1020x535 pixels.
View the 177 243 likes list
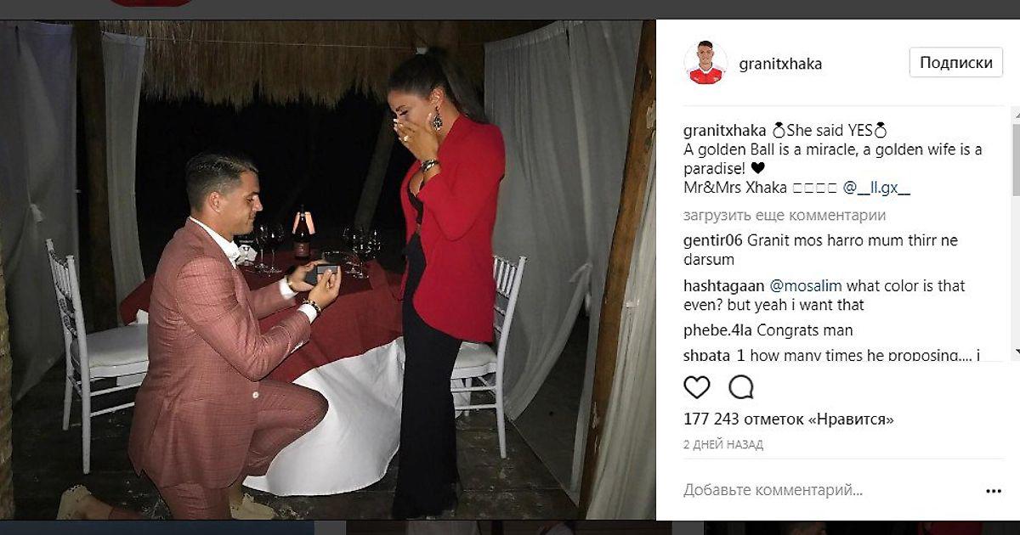click(789, 420)
